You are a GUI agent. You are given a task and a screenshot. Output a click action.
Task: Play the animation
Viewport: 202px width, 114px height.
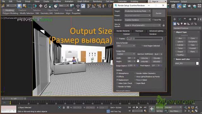(137, 107)
